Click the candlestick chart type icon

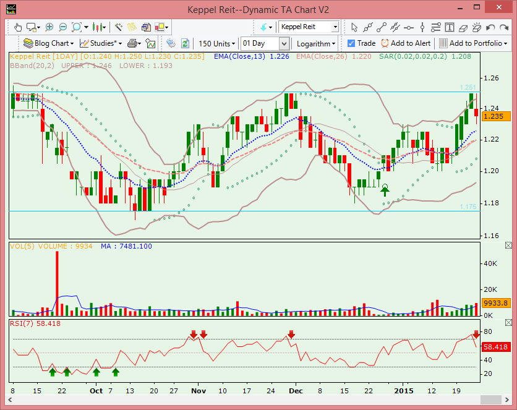click(x=97, y=27)
